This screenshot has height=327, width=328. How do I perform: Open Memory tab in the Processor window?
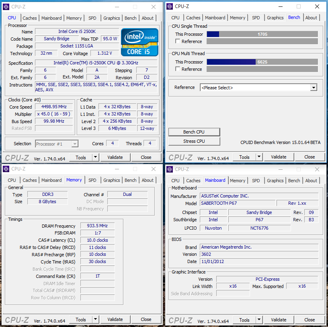click(74, 18)
